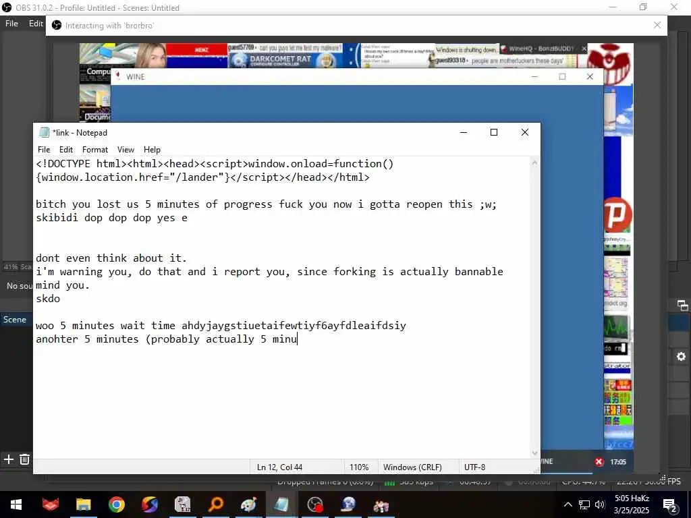This screenshot has width=691, height=518.
Task: Open the red Comodo taskbar icon
Action: 50,505
